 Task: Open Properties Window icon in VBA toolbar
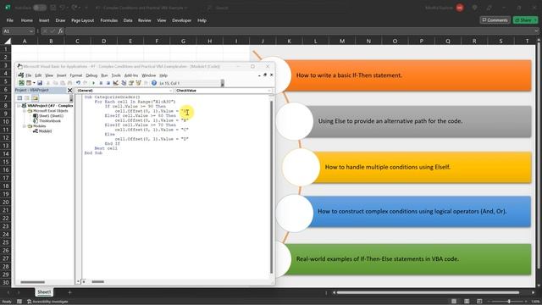pos(131,83)
